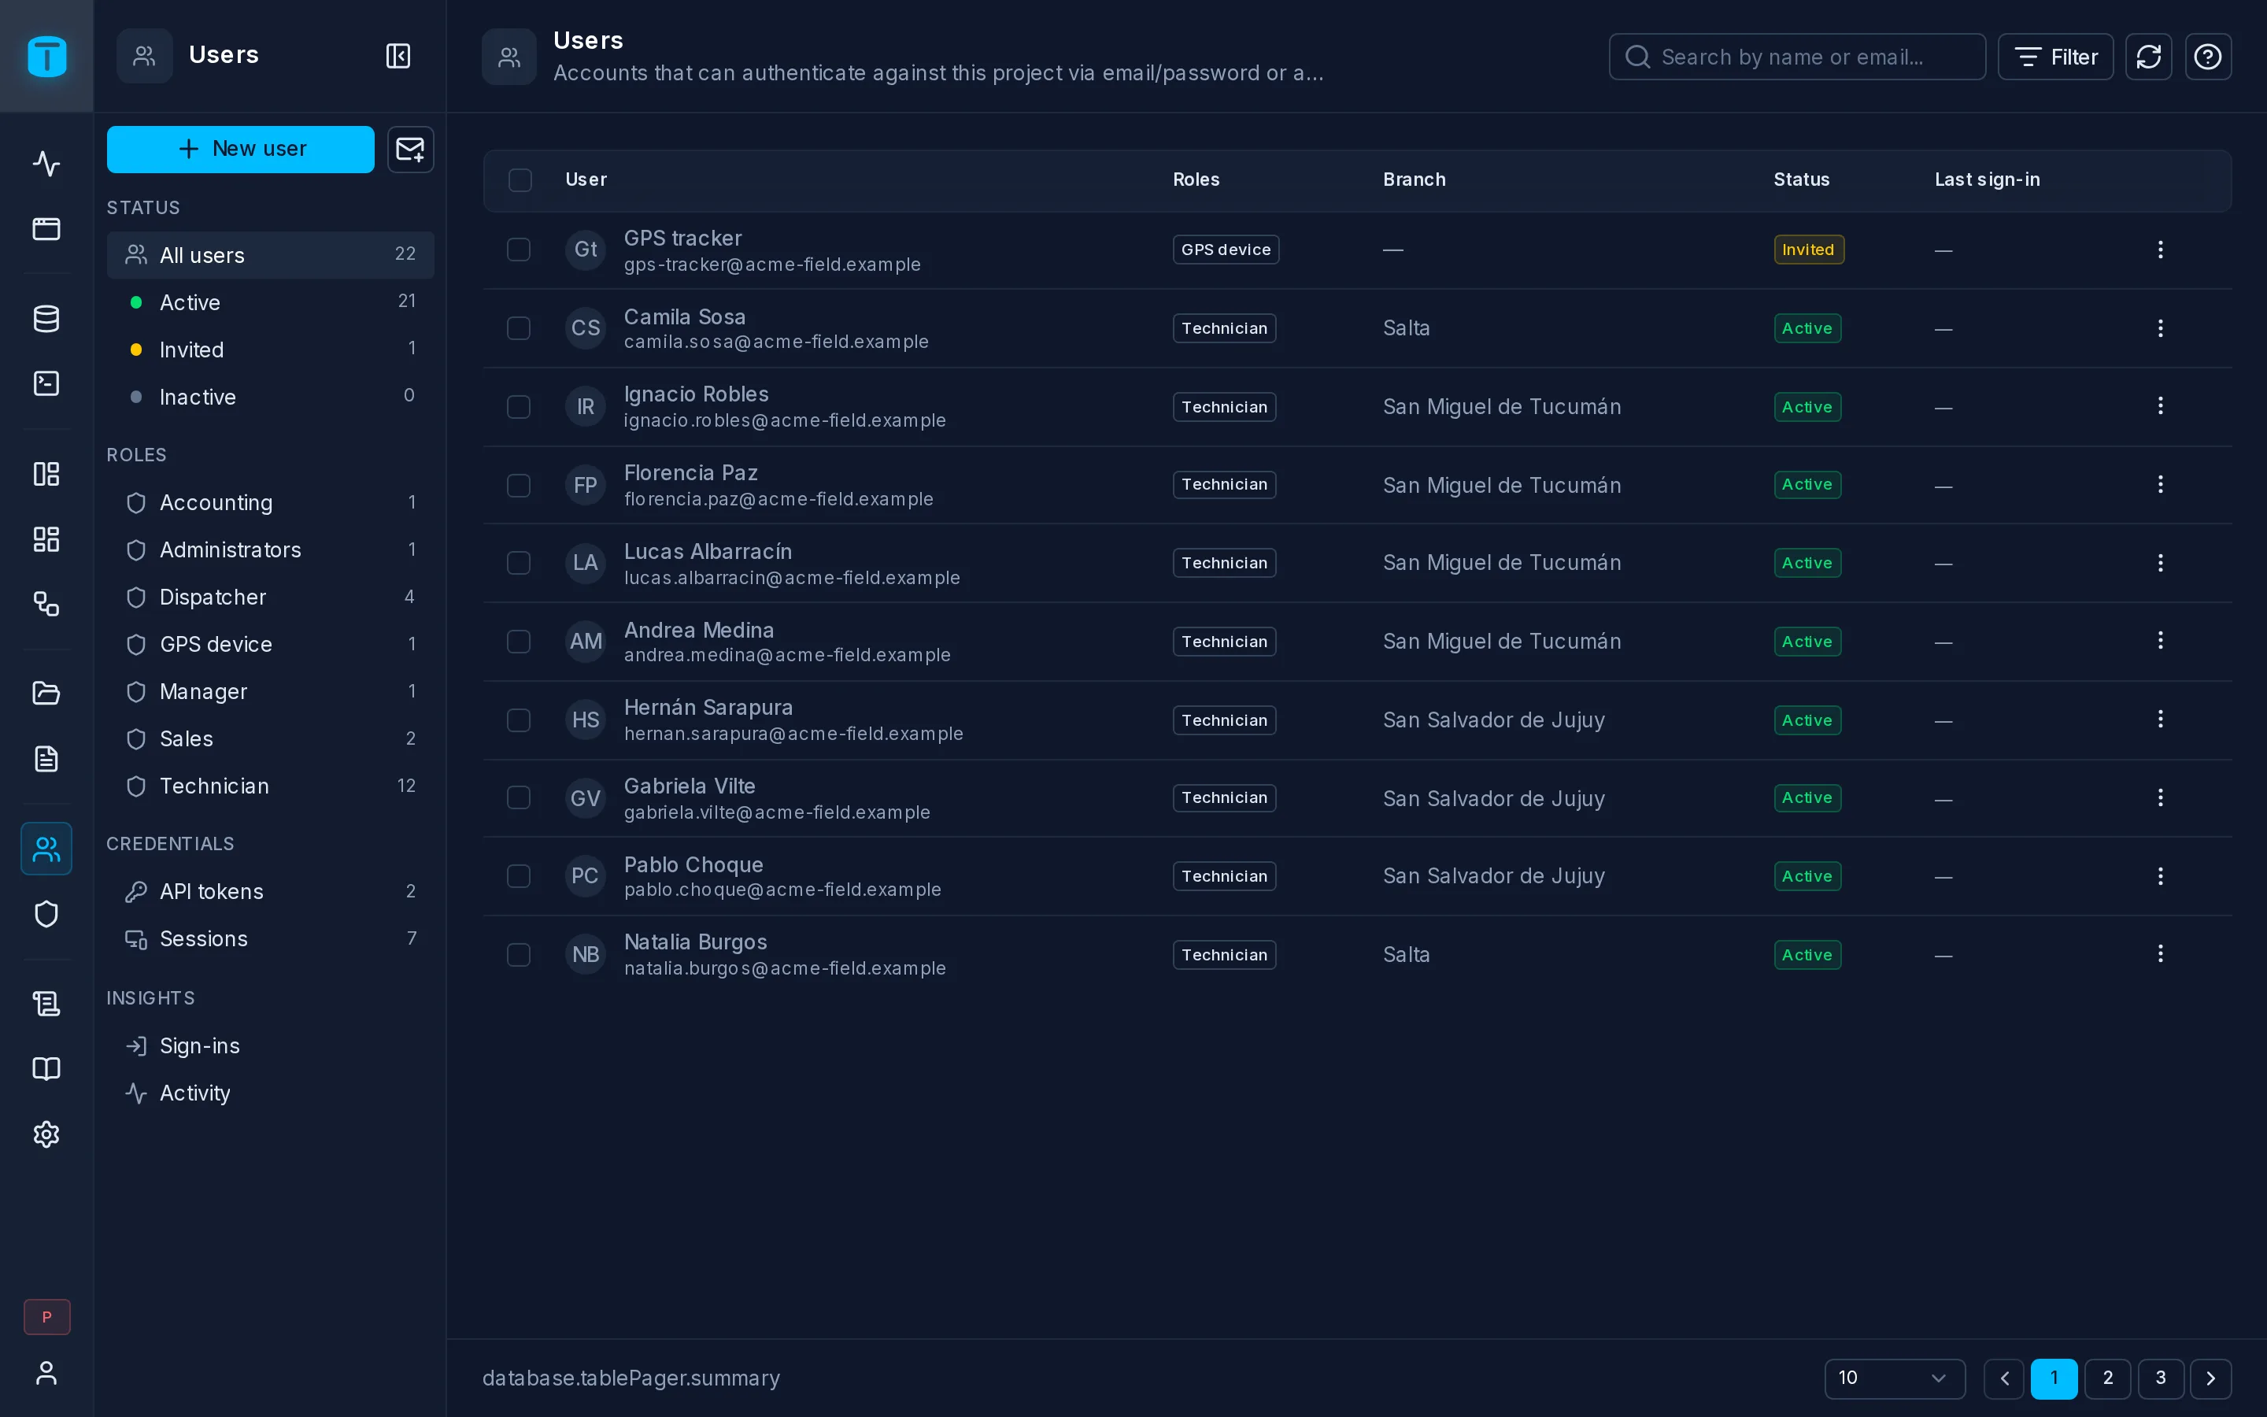This screenshot has height=1417, width=2267.
Task: Open row actions menu for Hernán Sarapura
Action: [x=2160, y=719]
